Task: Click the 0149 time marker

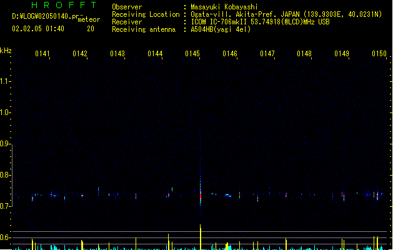Action: click(x=342, y=54)
